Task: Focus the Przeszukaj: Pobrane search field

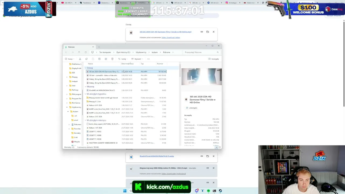Action: pos(201,52)
